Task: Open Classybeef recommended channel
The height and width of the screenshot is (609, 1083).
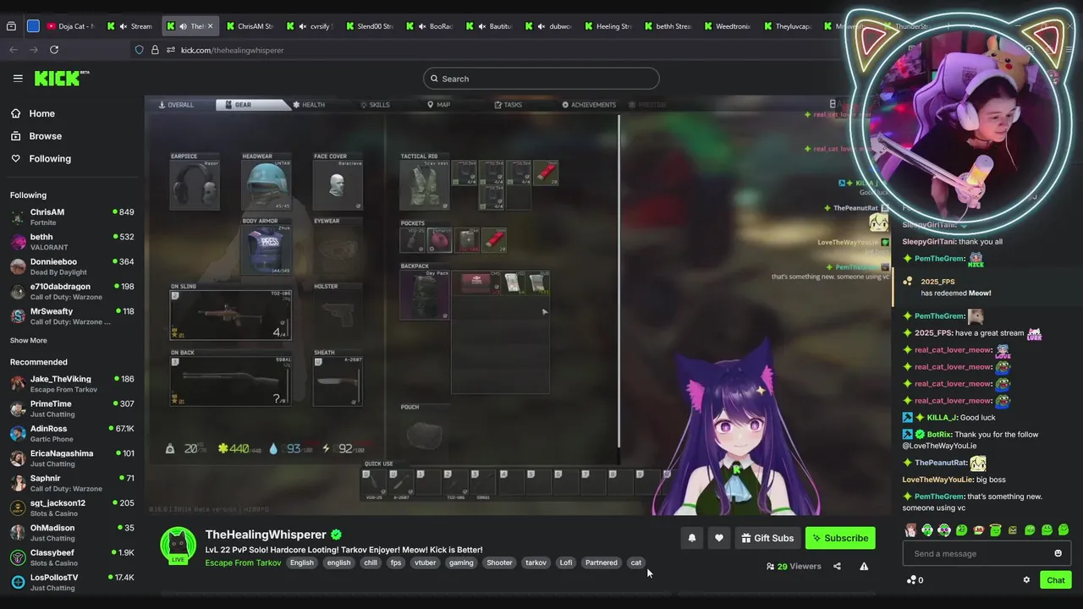Action: (x=72, y=557)
